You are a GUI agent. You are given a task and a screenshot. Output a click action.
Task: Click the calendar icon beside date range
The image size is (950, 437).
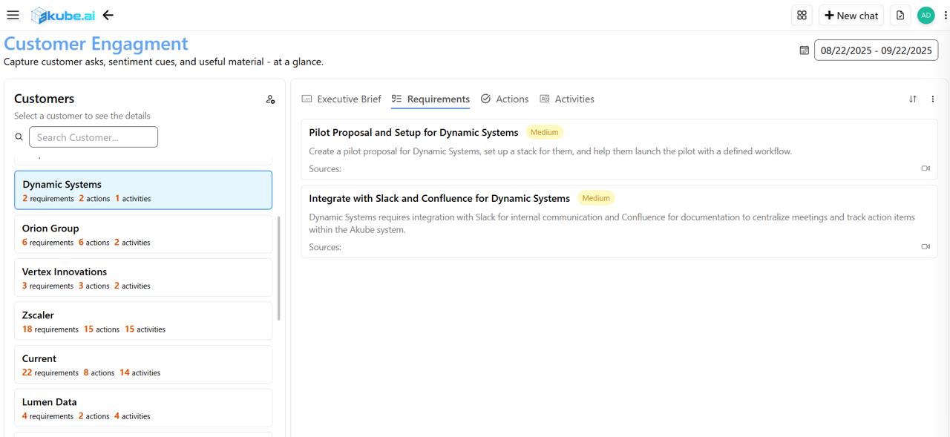tap(804, 50)
